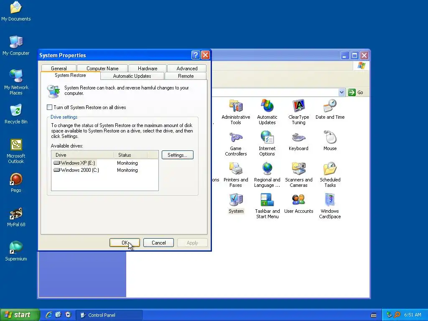Open Printers and Faxes icon

[236, 175]
